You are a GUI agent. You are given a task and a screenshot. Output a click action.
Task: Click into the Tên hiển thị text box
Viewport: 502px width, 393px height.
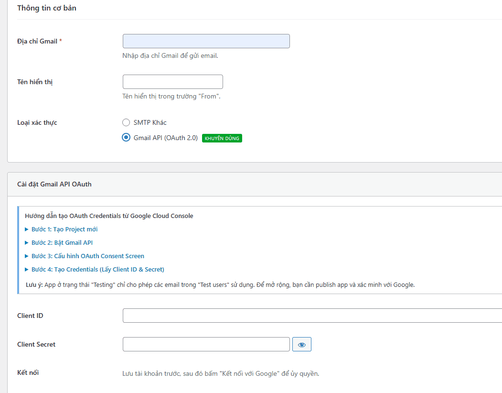pos(172,82)
